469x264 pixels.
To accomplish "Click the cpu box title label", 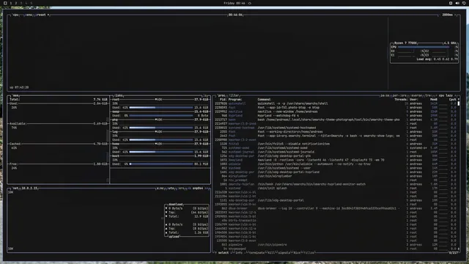I will [x=15, y=15].
